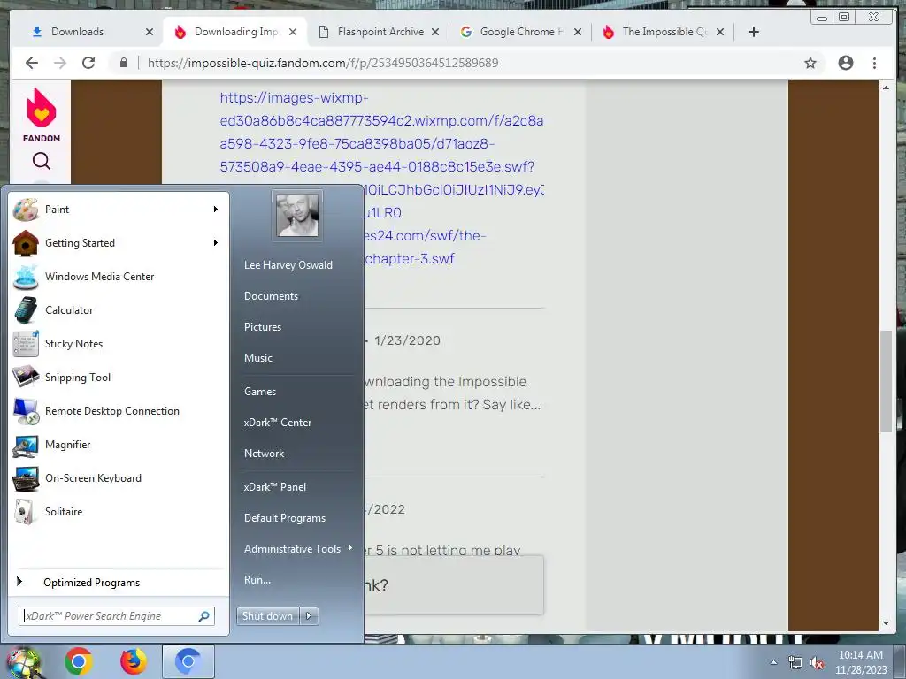Image resolution: width=906 pixels, height=679 pixels.
Task: Click the Shut down button
Action: tap(267, 616)
